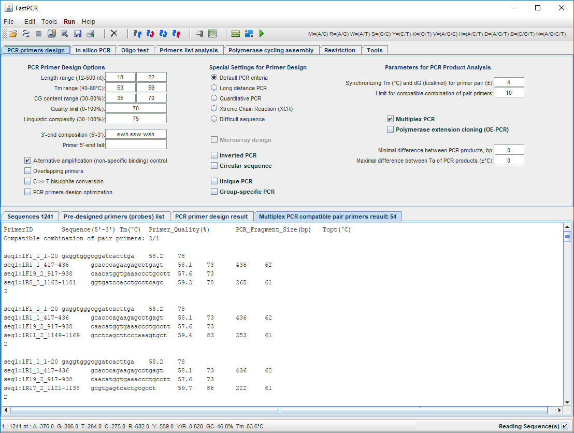Open the Help menu
The image size is (574, 433).
(x=89, y=22)
